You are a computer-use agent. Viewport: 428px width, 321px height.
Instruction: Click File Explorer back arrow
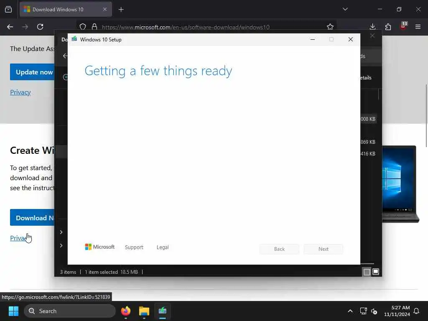click(x=65, y=56)
